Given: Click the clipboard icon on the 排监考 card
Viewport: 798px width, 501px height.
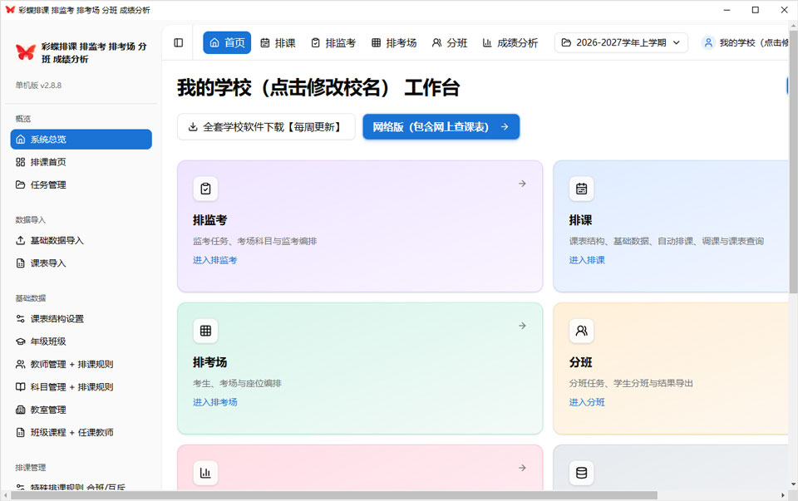Looking at the screenshot, I should tap(205, 189).
